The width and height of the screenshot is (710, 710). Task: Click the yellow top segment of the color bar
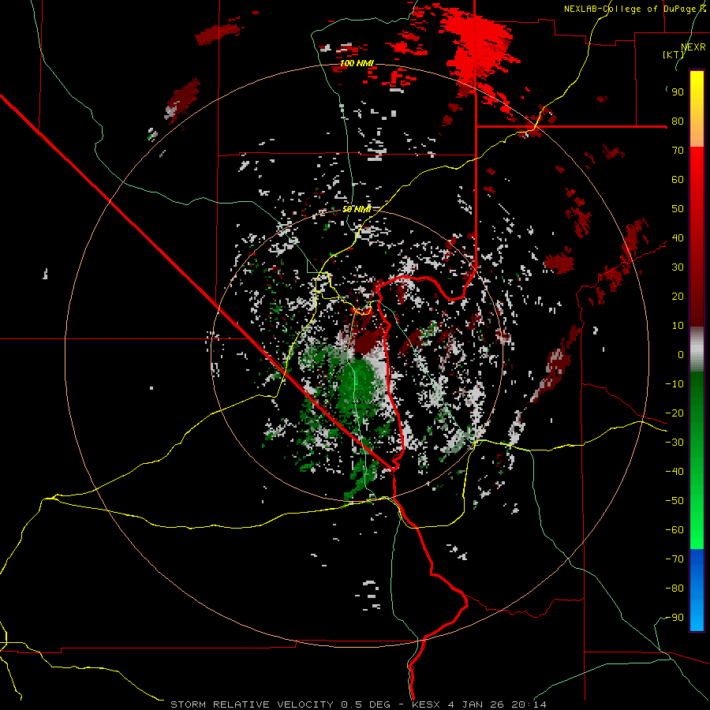[x=697, y=109]
